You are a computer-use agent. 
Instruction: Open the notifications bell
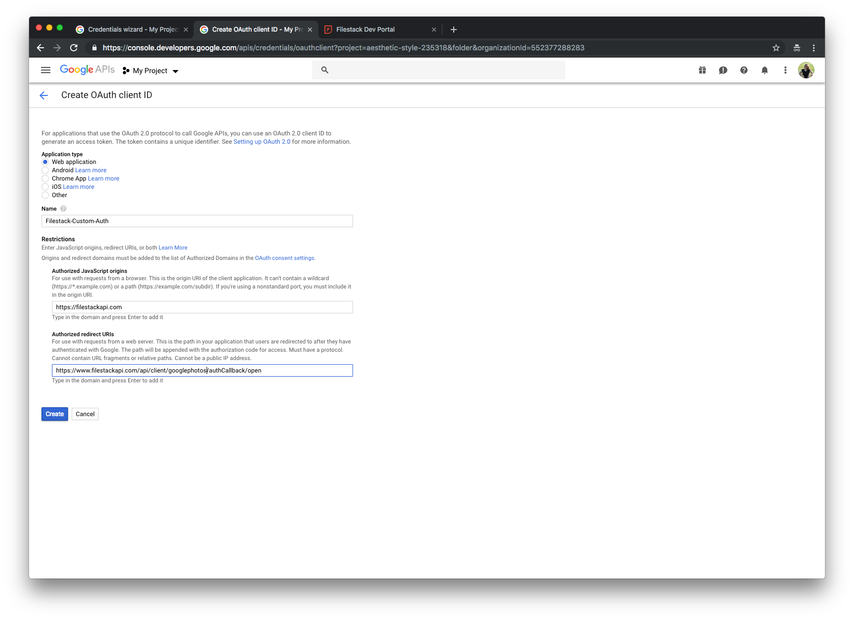coord(765,70)
